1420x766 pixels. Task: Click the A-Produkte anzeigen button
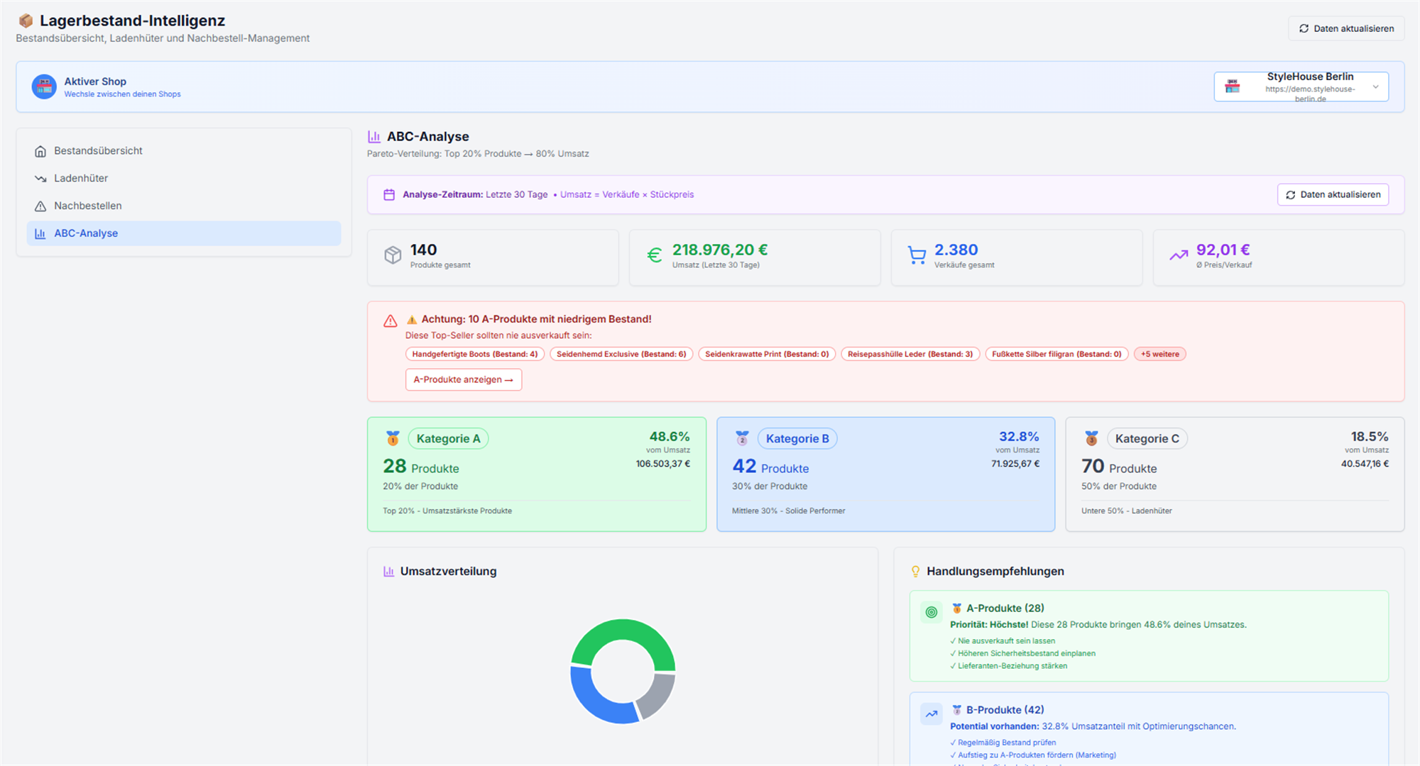464,379
